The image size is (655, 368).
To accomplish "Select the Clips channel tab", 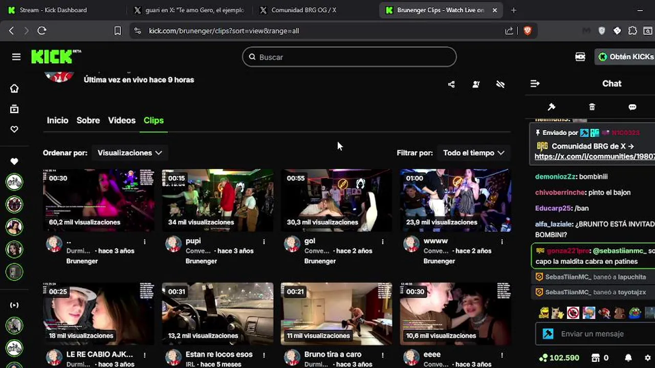I will 154,121.
